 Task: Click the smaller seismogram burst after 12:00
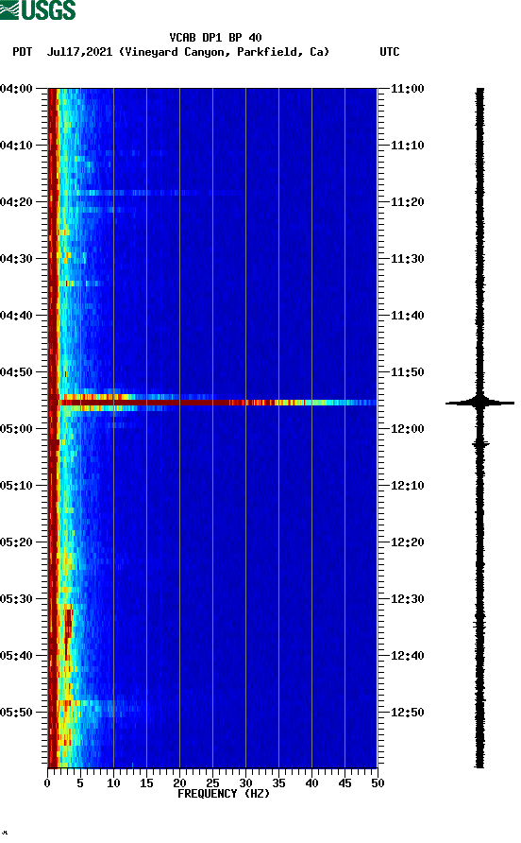[x=480, y=444]
